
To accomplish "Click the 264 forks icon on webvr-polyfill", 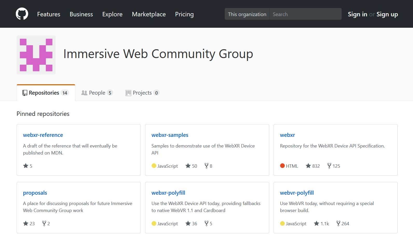I will pos(338,223).
